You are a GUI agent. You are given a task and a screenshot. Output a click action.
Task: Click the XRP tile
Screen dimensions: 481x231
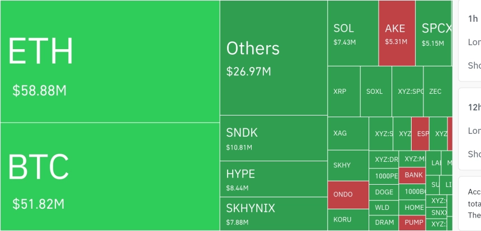(x=344, y=92)
